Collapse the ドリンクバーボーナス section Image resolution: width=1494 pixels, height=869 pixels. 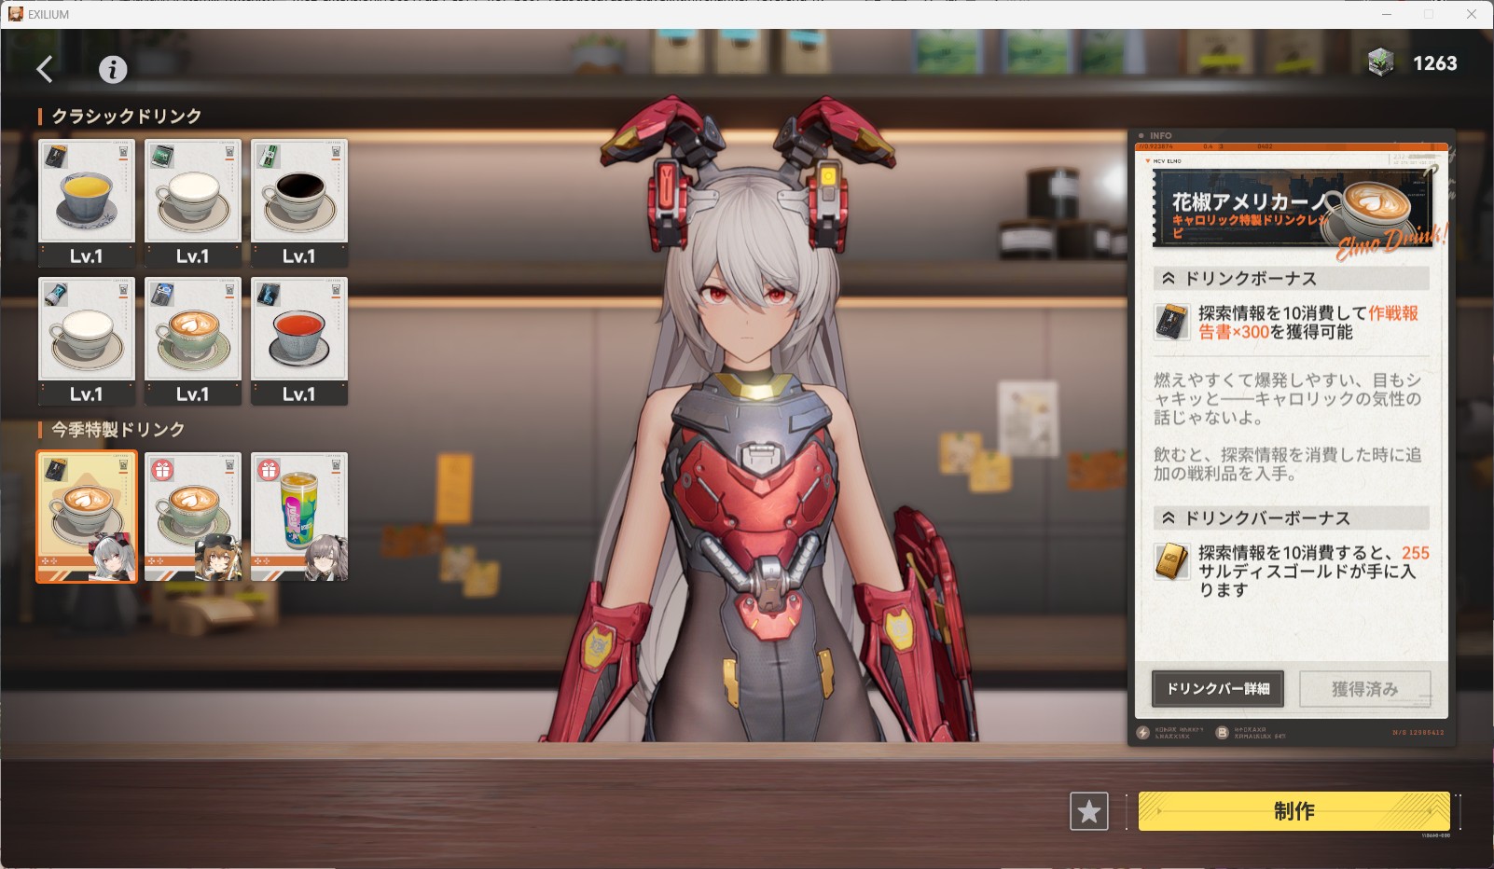click(1169, 517)
